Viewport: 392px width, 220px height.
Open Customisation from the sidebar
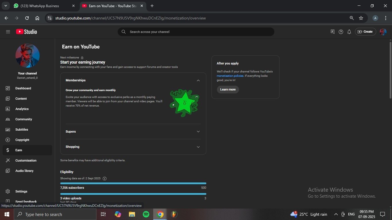pyautogui.click(x=26, y=160)
